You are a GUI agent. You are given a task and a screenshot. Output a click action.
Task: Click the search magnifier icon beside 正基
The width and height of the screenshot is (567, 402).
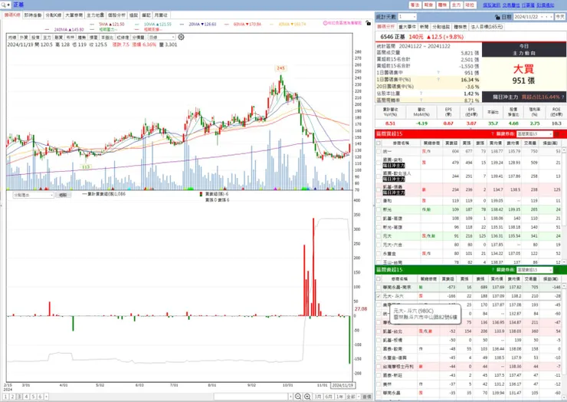[x=4, y=5]
